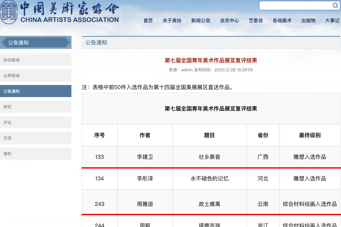The width and height of the screenshot is (341, 227).
Task: Open 评论 section in the sidebar
Action: (36, 122)
